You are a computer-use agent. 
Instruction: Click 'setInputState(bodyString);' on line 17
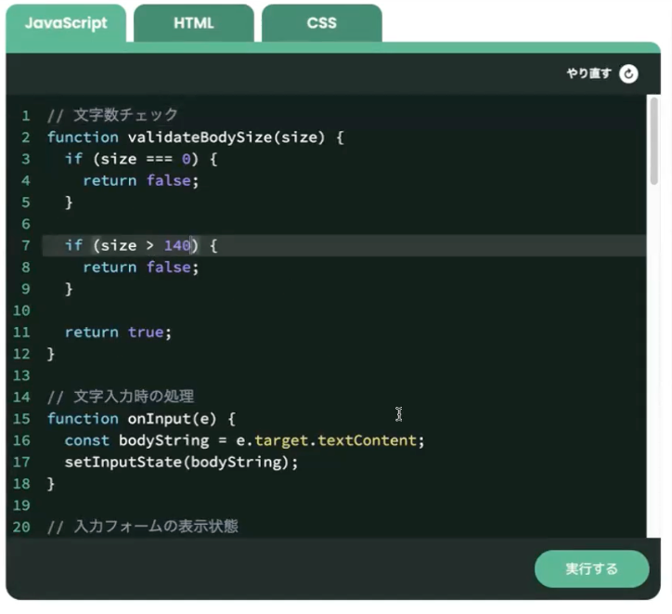pos(181,463)
